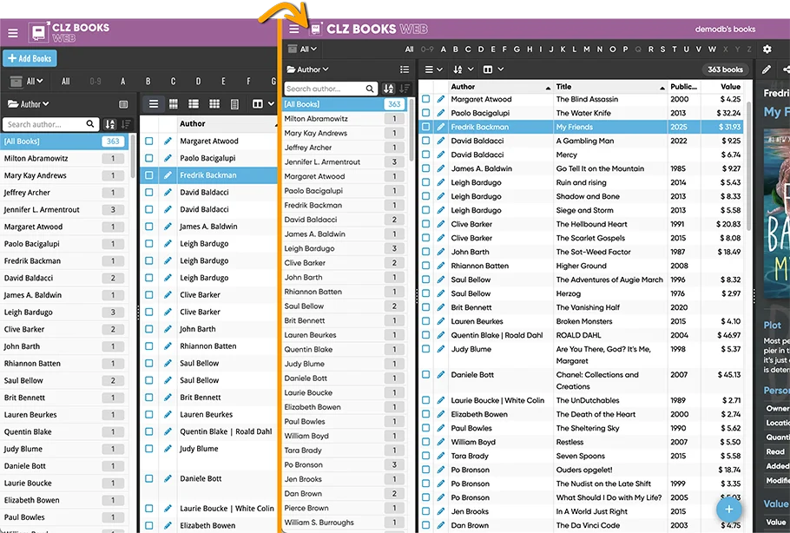The image size is (790, 533).
Task: Filter by letter W in the right window alphabet bar
Action: click(x=712, y=49)
